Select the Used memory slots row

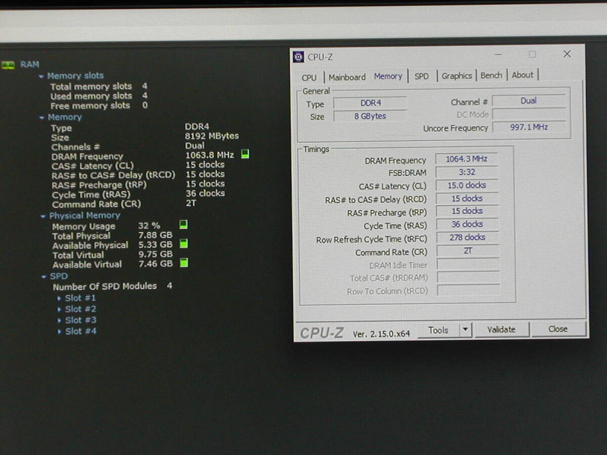point(99,96)
